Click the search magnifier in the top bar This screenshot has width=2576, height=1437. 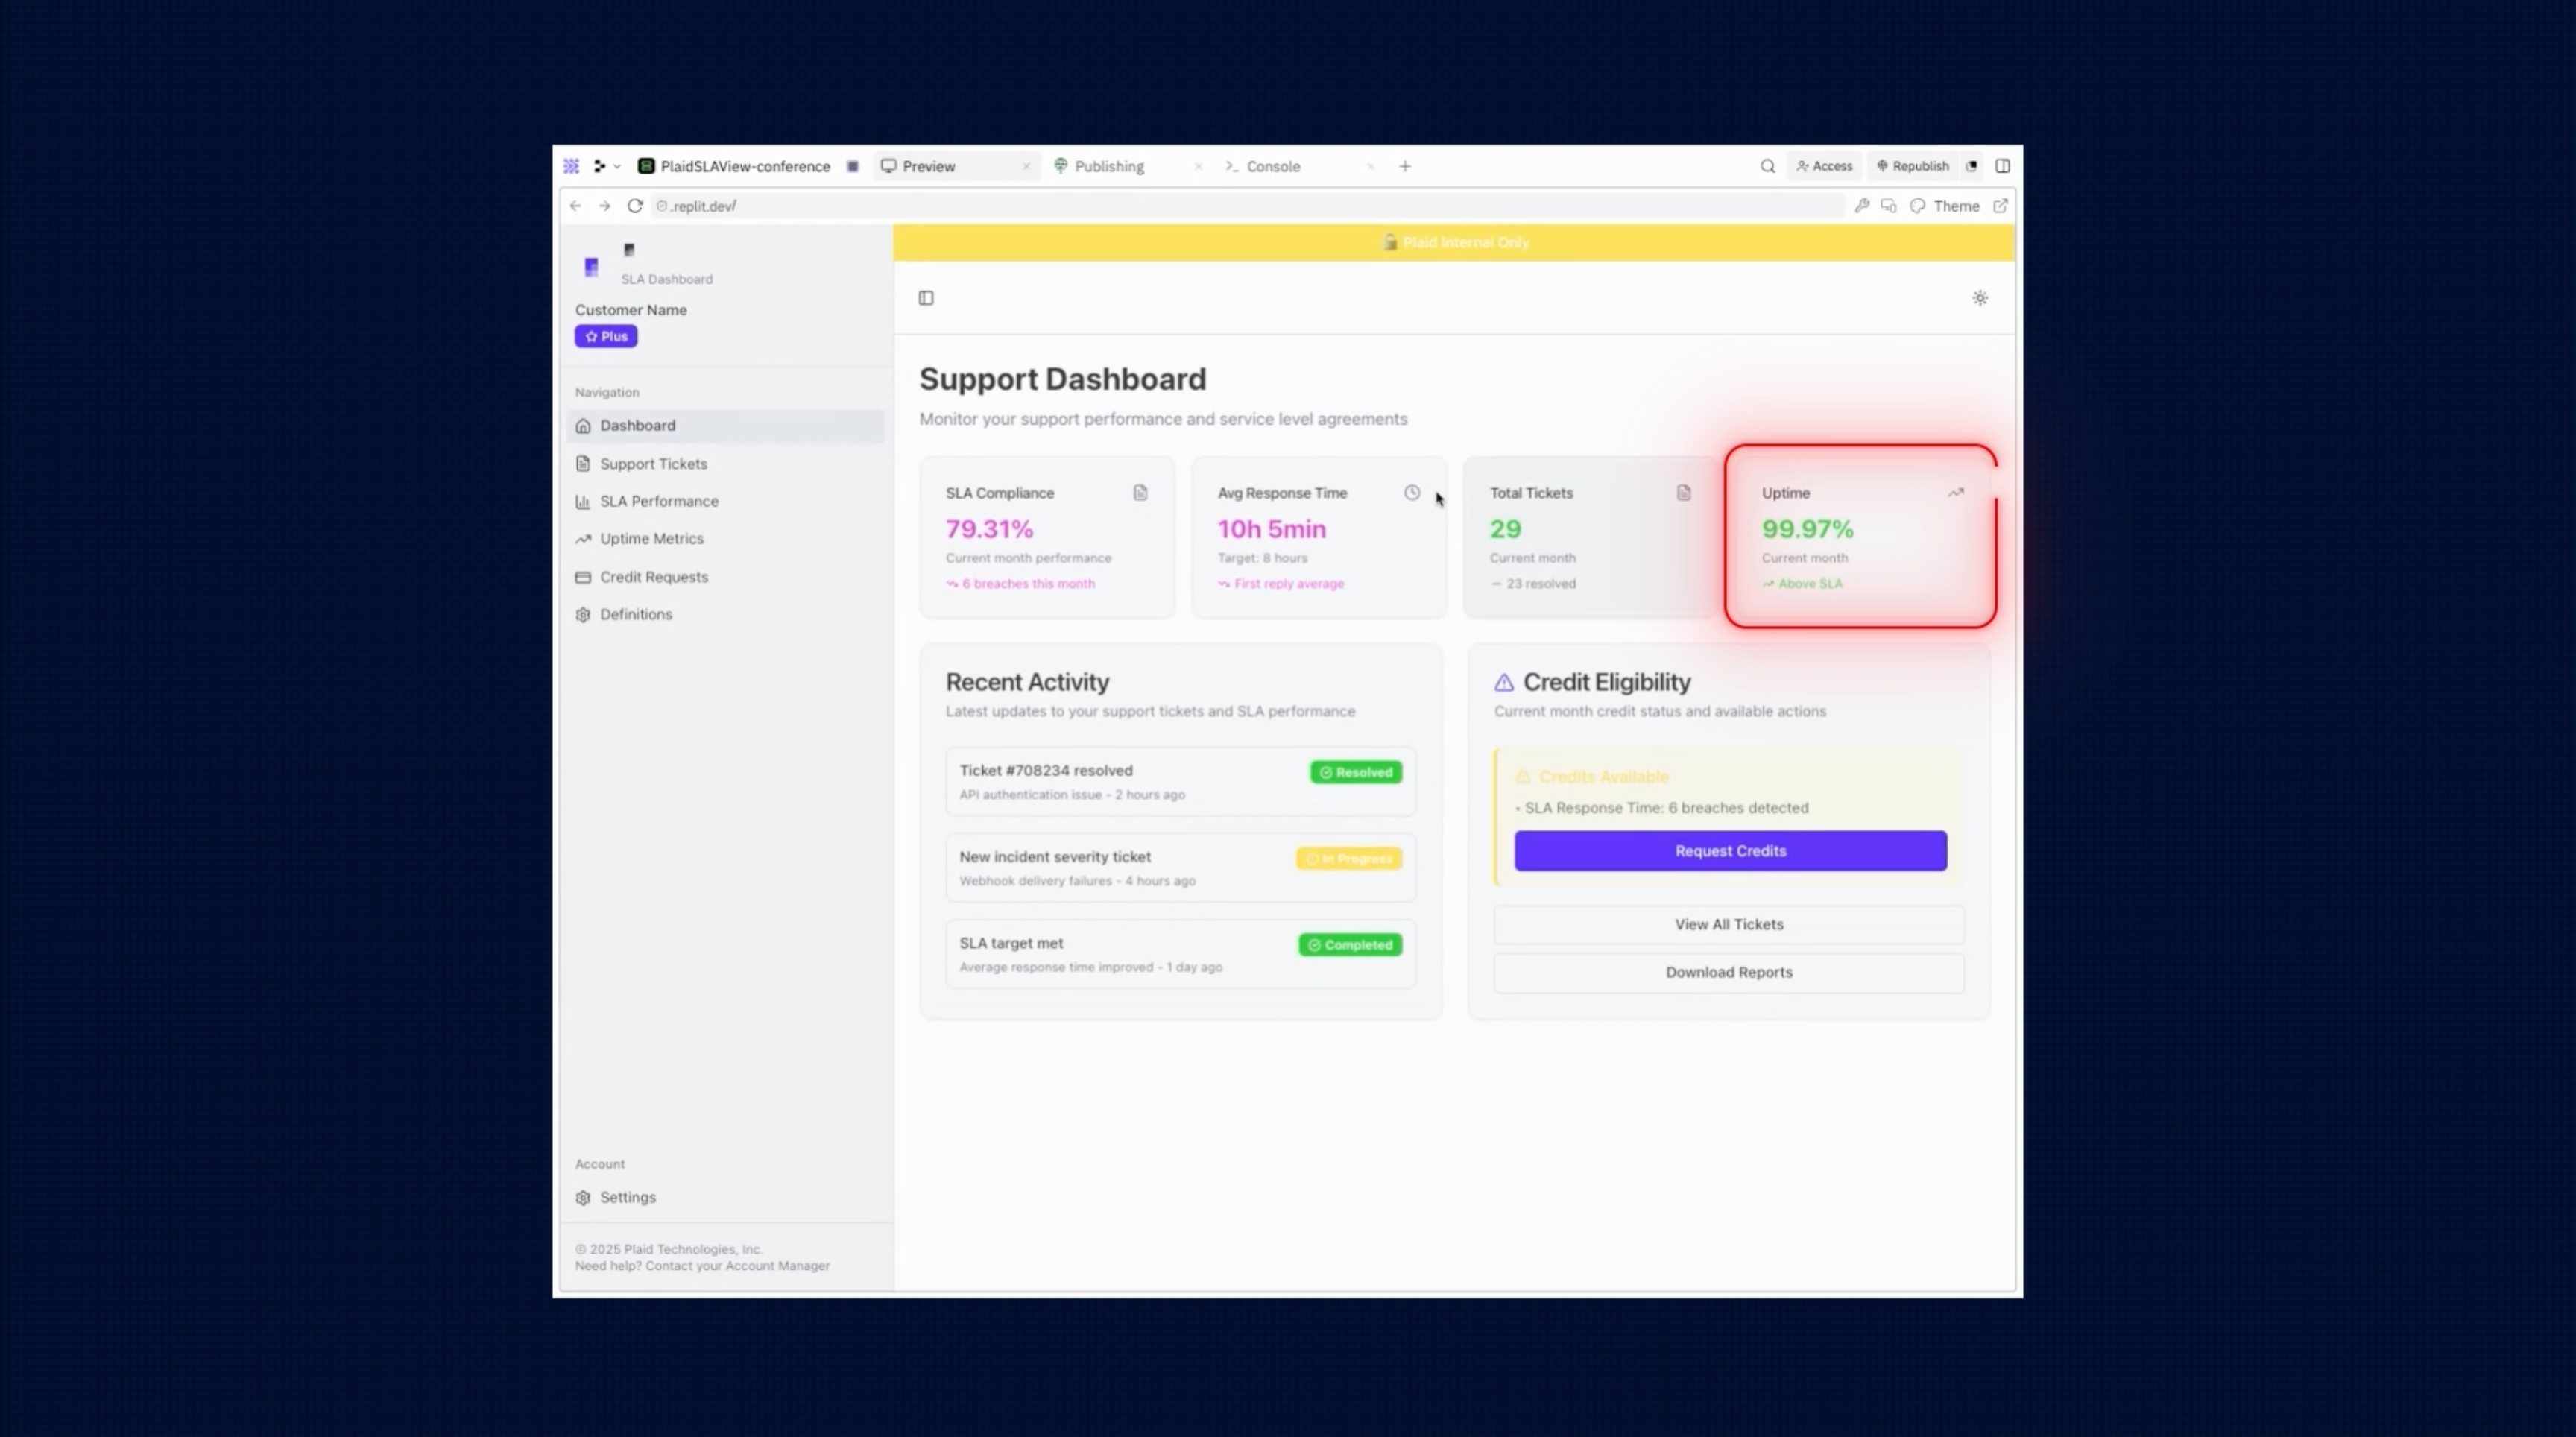pos(1767,166)
